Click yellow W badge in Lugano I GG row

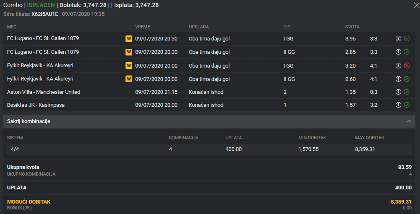point(129,38)
